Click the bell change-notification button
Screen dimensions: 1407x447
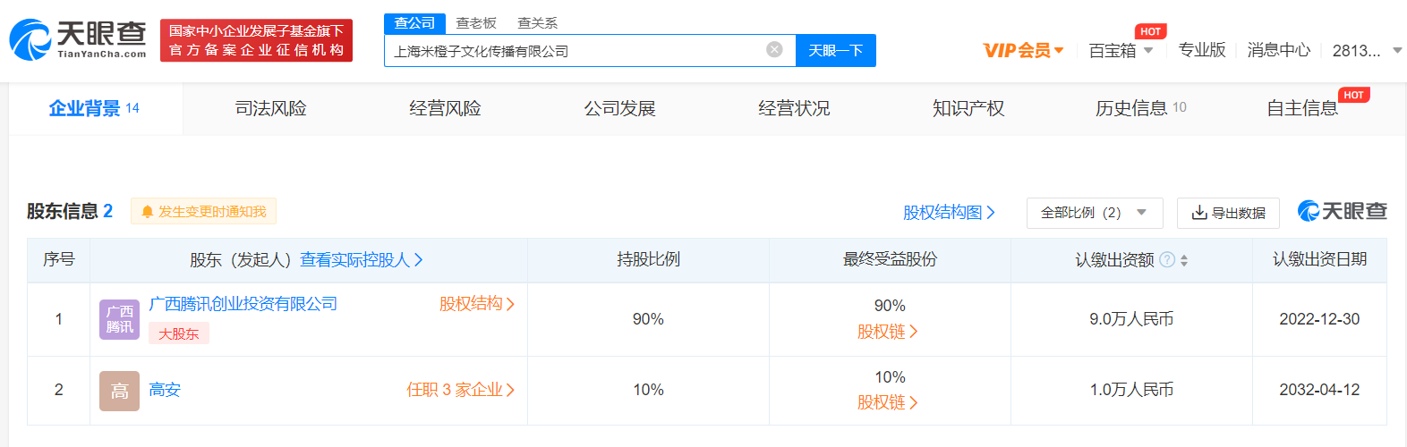(x=203, y=211)
